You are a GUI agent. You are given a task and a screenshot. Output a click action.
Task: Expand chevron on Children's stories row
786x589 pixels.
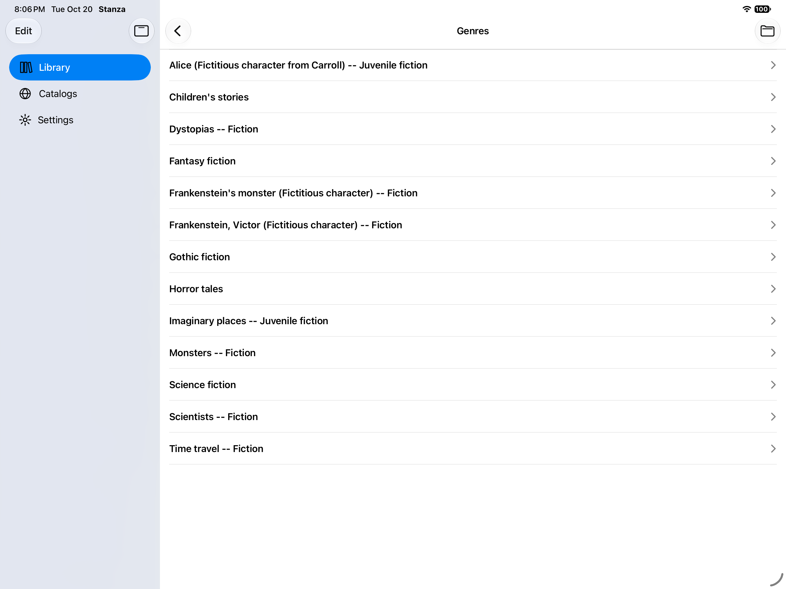coord(773,97)
